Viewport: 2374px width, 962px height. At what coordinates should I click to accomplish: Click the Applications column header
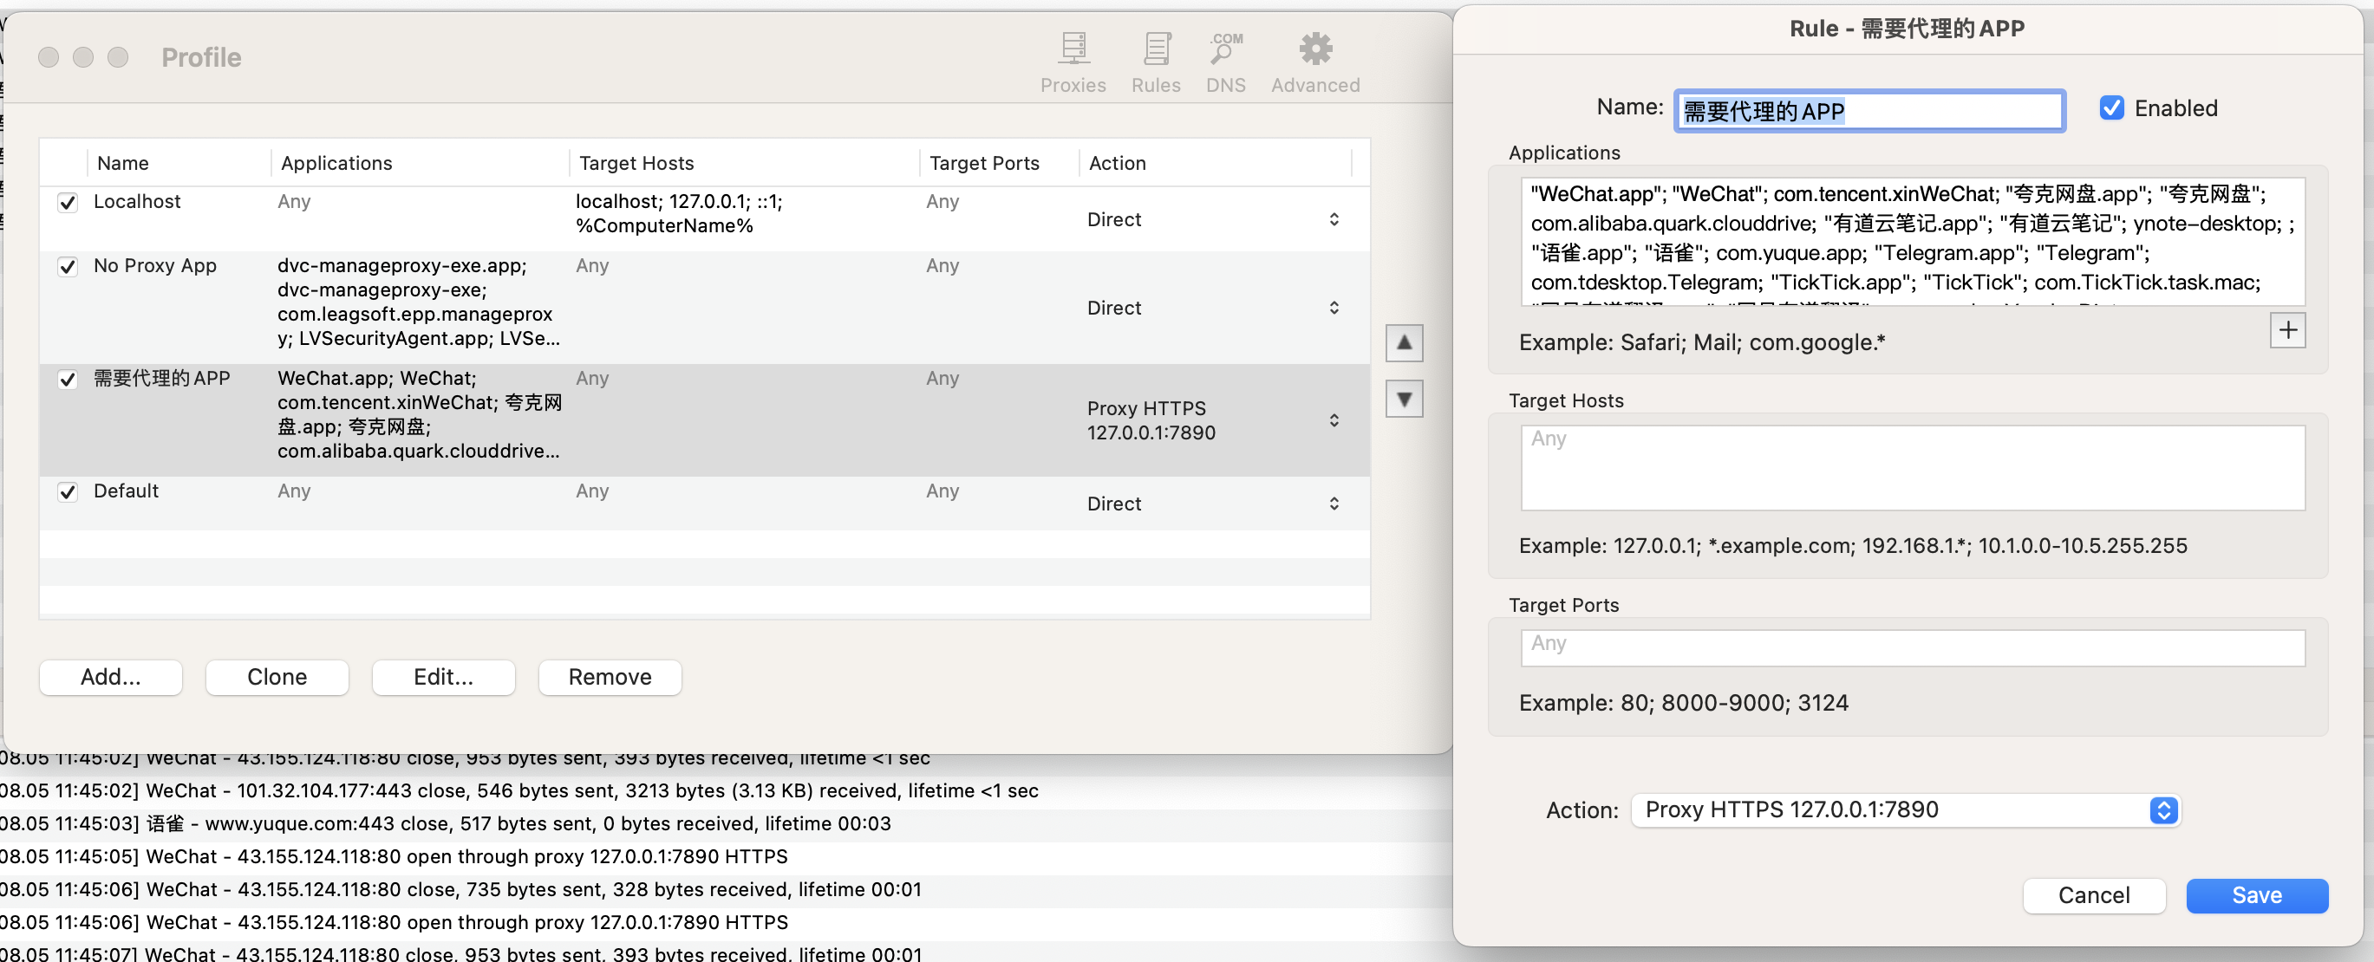[336, 163]
